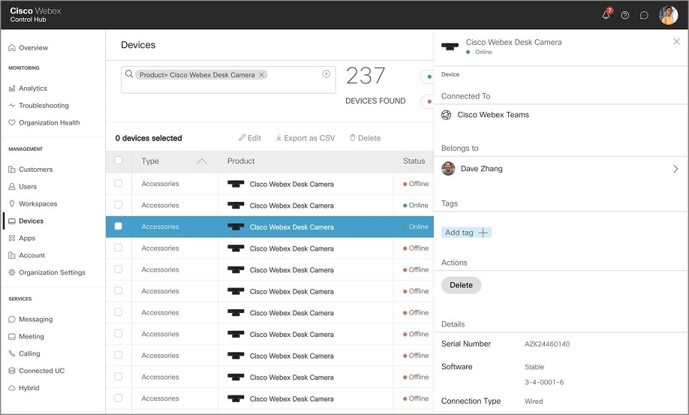This screenshot has height=415, width=689.
Task: Click Export as CSV
Action: click(x=305, y=138)
